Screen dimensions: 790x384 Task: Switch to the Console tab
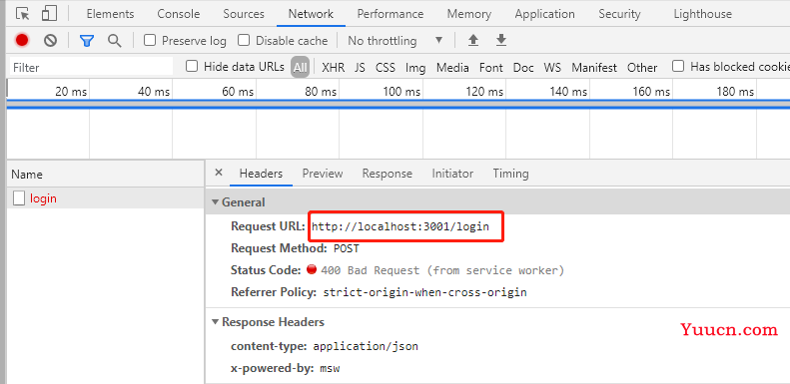(x=179, y=14)
